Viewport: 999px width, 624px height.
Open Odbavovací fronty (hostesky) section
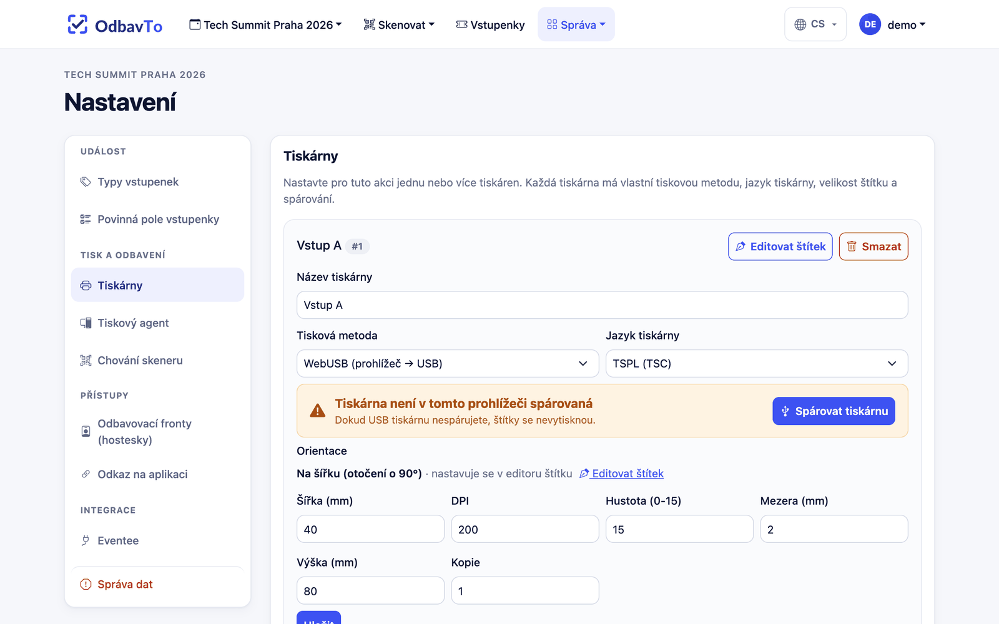(157, 431)
